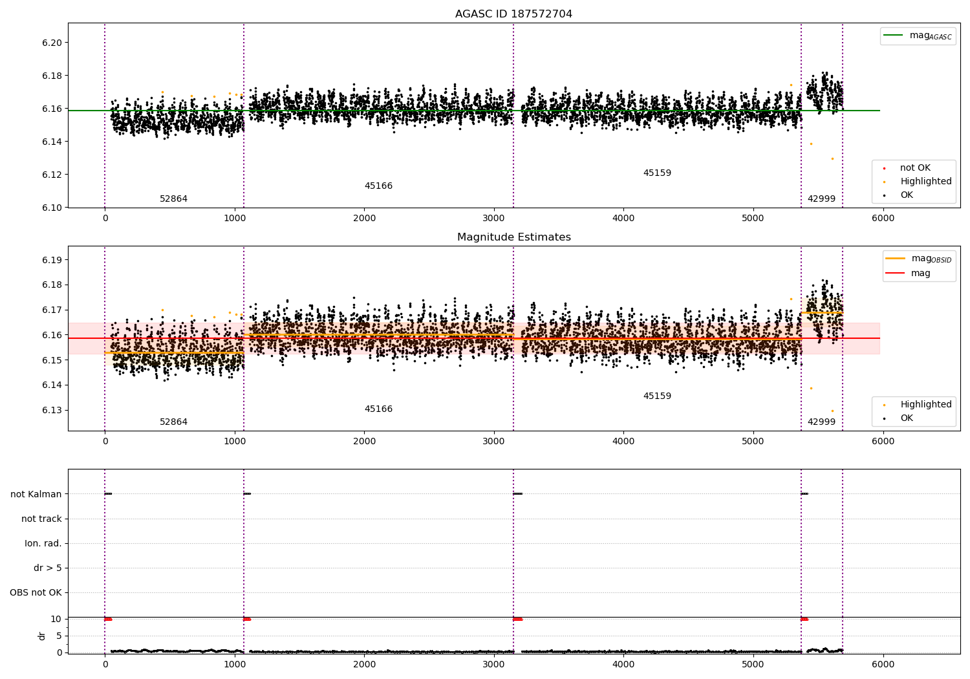Click the 'Ion. rad.' y-axis label
The width and height of the screenshot is (970, 679).
point(43,544)
